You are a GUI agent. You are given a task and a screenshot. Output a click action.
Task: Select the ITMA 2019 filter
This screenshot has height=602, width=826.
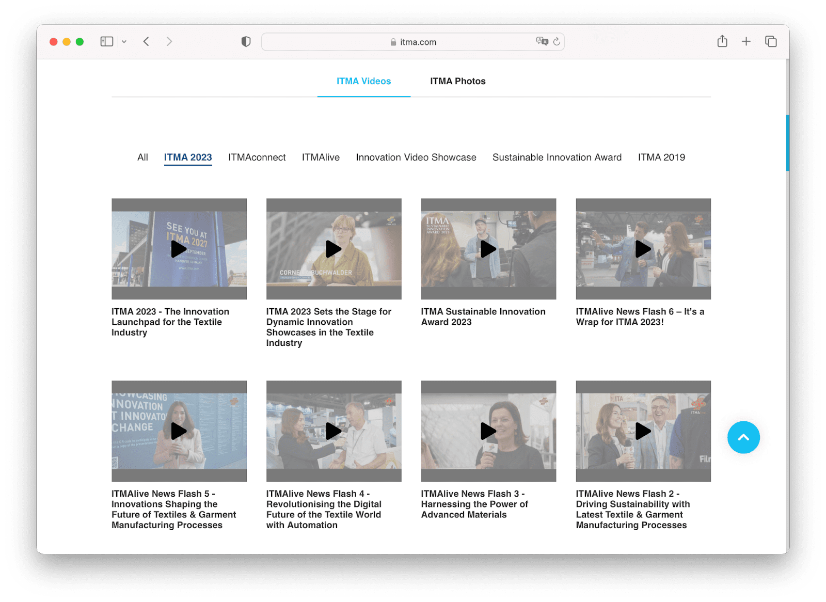[x=661, y=157]
